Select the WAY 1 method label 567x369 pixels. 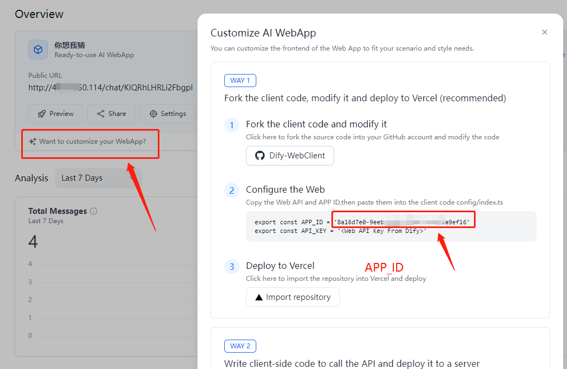(240, 80)
